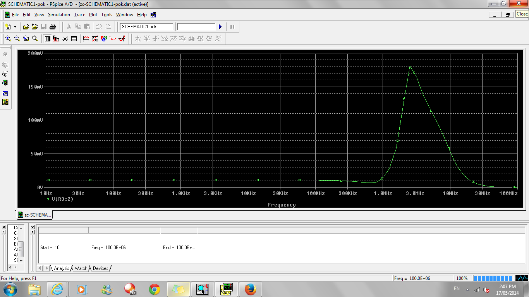Viewport: 529px width, 297px height.
Task: Click the yellow bottom sidebar icon
Action: pos(5,102)
